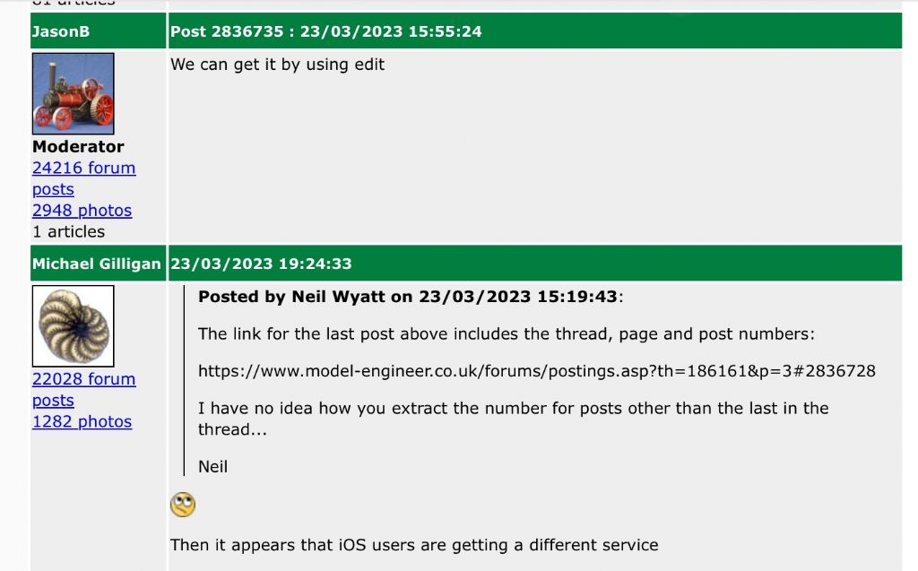This screenshot has width=918, height=571.
Task: Open JasonB's 24216 forum posts link
Action: point(83,178)
